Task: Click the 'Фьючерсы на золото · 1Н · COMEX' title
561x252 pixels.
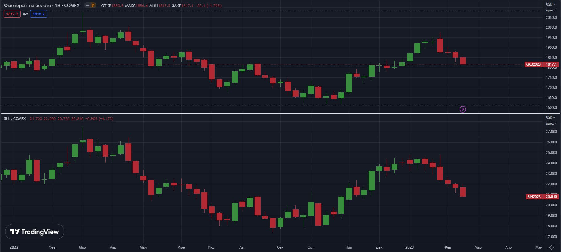Action: pyautogui.click(x=42, y=6)
